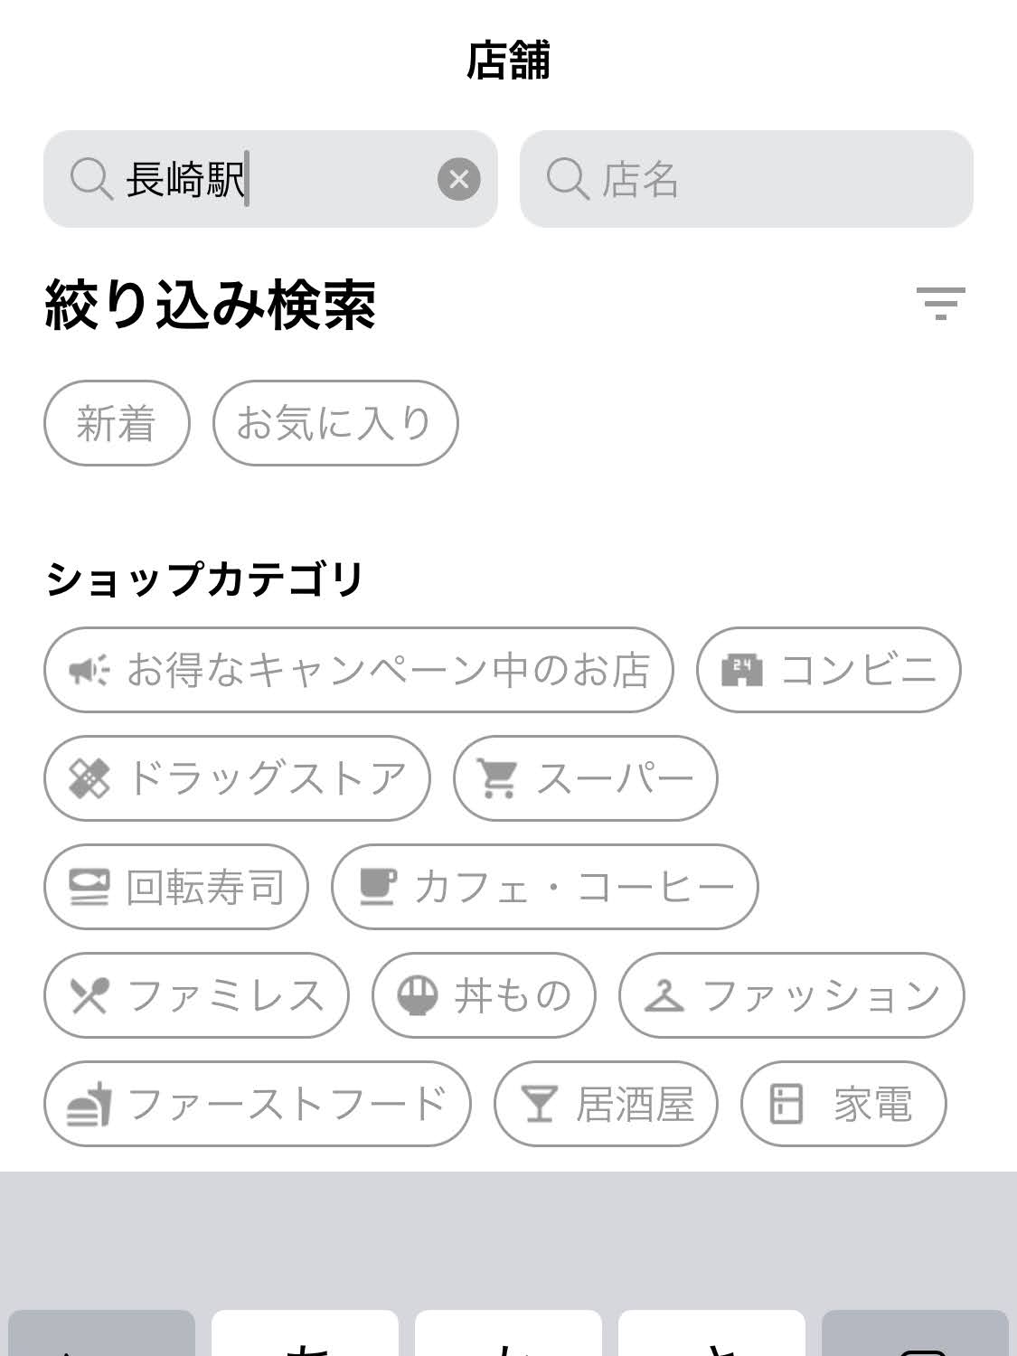This screenshot has width=1017, height=1356.
Task: Toggle the お気に入り favorites filter
Action: click(335, 423)
